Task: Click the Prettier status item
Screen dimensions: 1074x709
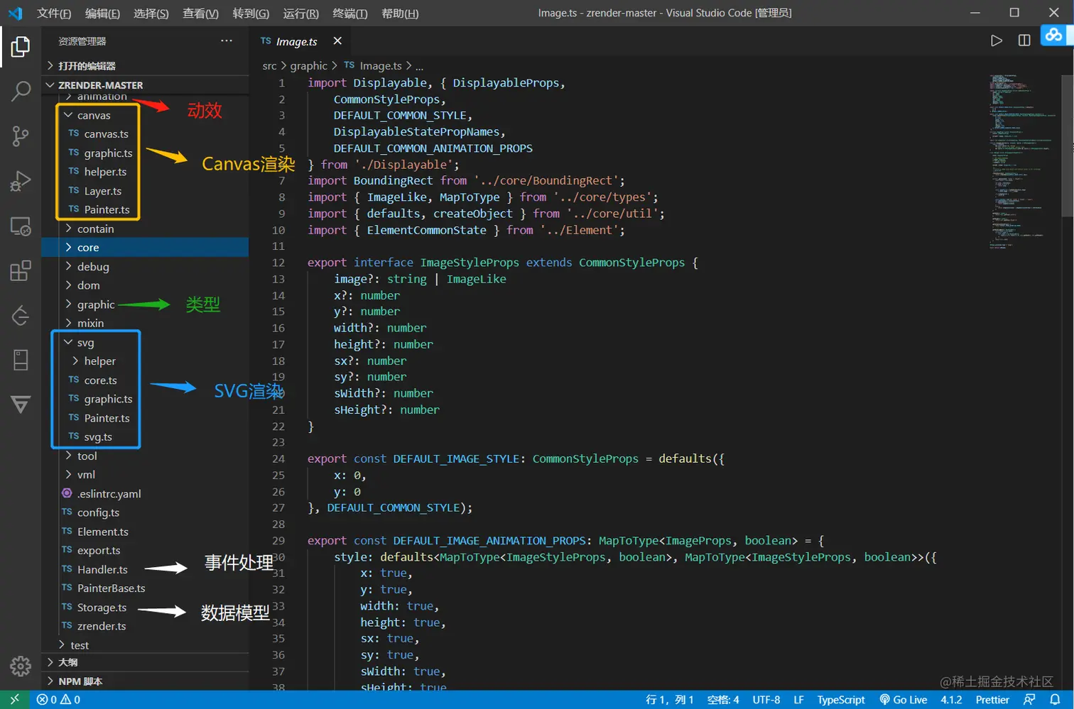Action: 992,699
